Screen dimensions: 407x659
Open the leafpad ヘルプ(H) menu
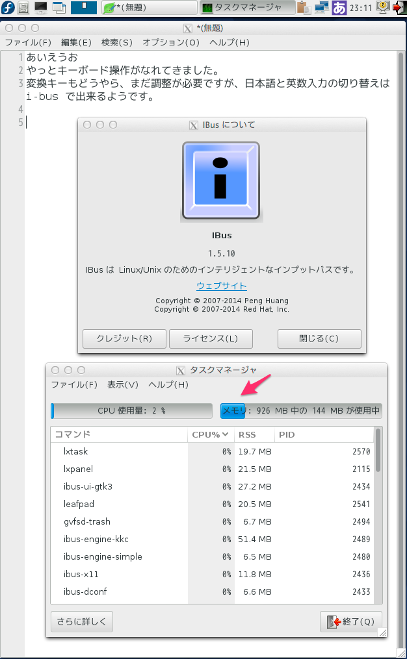pyautogui.click(x=230, y=42)
